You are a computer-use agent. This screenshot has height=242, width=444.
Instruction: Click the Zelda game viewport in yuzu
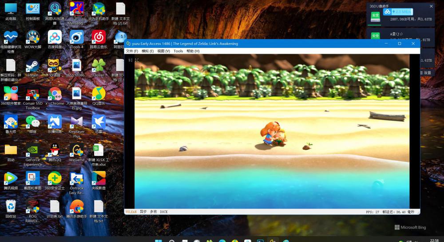point(272,131)
